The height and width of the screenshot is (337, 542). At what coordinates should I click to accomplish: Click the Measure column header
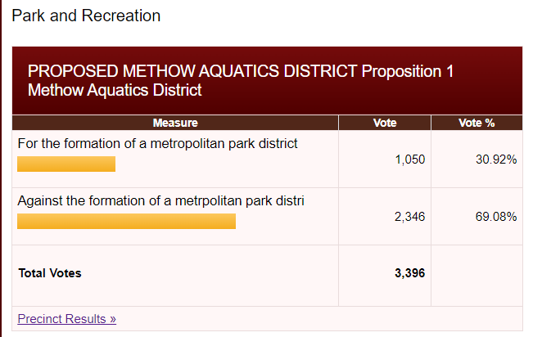click(175, 123)
